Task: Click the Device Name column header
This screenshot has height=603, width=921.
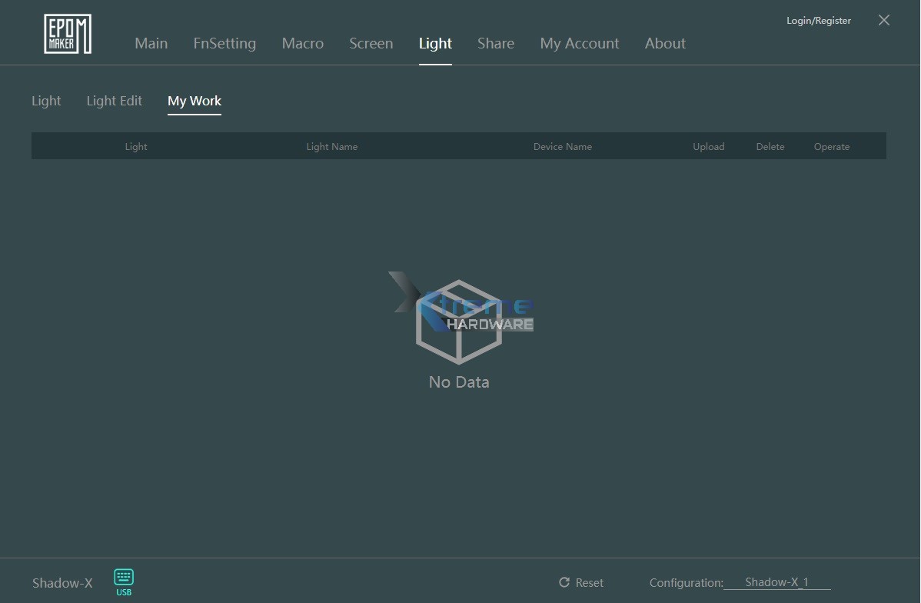Action: 562,147
